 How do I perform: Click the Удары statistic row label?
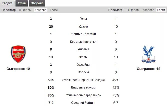[x=83, y=26]
